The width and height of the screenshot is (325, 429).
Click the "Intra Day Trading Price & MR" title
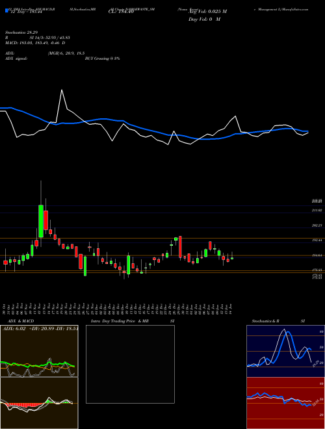click(x=120, y=321)
